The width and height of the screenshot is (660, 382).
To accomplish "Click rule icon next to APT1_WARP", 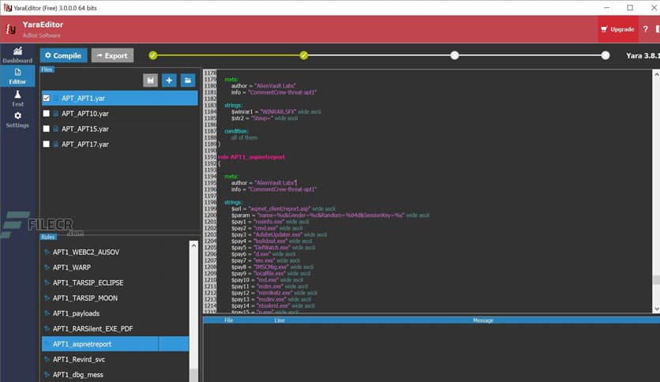I will [x=47, y=267].
